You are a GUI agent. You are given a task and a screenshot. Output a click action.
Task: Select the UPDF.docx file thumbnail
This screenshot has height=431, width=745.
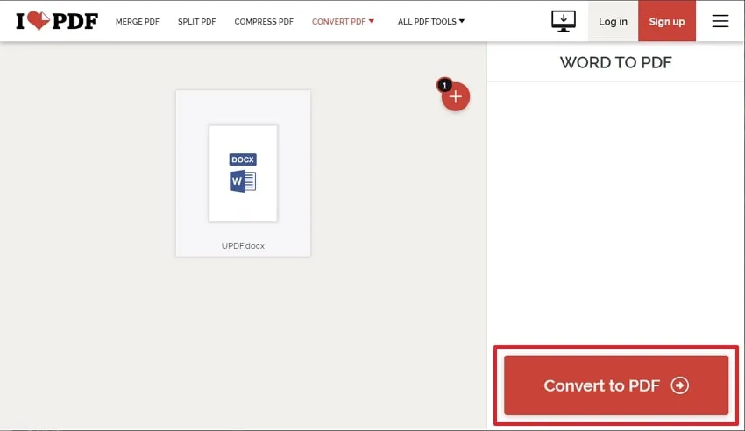pos(244,173)
